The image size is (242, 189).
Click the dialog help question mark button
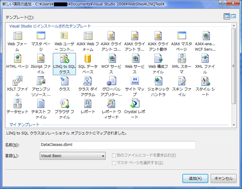coord(223,3)
